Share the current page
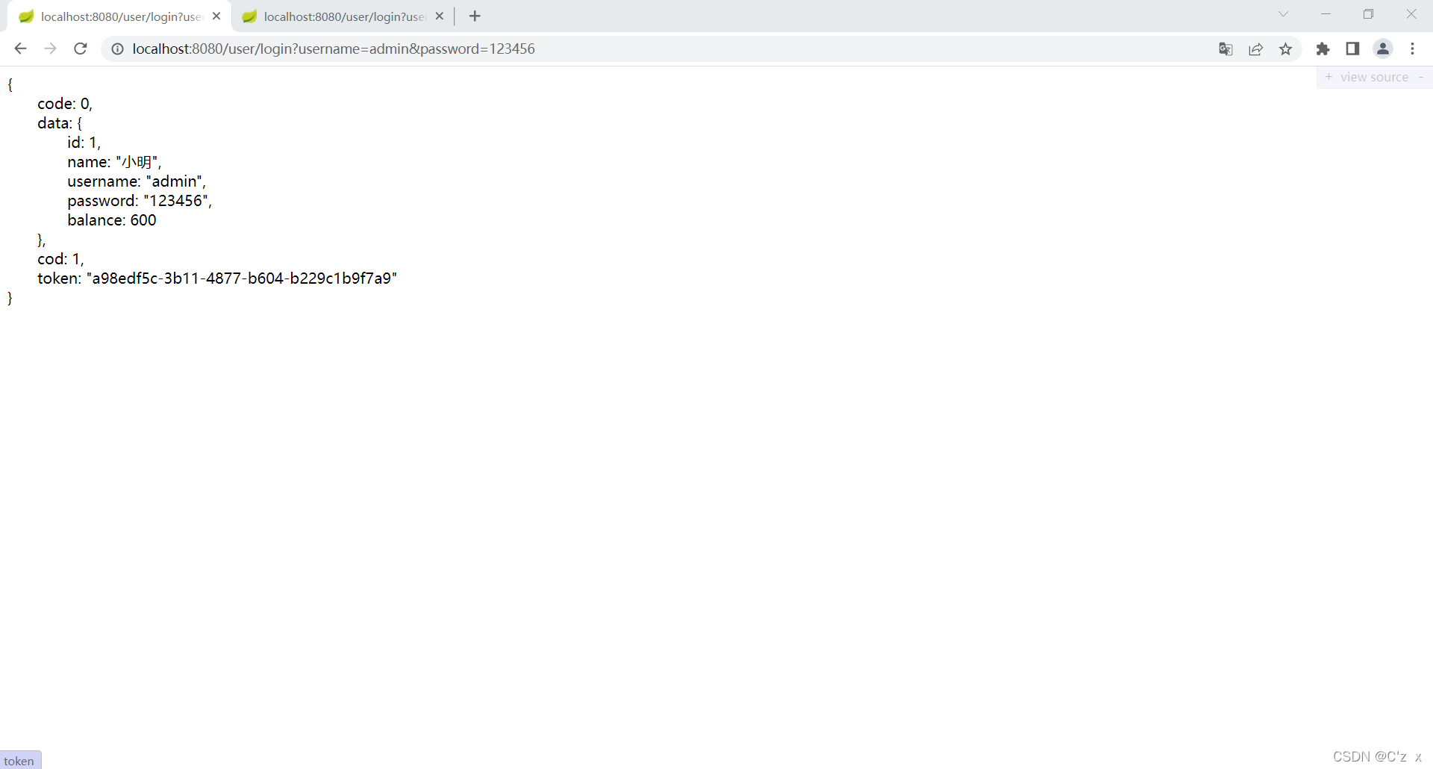1433x769 pixels. point(1256,49)
